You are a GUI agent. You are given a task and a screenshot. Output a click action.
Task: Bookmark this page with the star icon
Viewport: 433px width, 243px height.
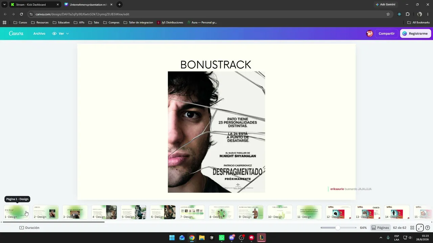(388, 14)
